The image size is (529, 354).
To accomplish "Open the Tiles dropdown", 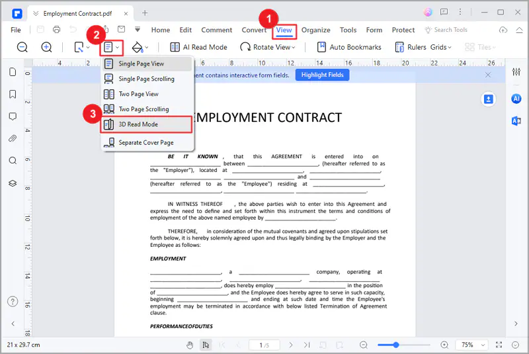I will tap(480, 47).
